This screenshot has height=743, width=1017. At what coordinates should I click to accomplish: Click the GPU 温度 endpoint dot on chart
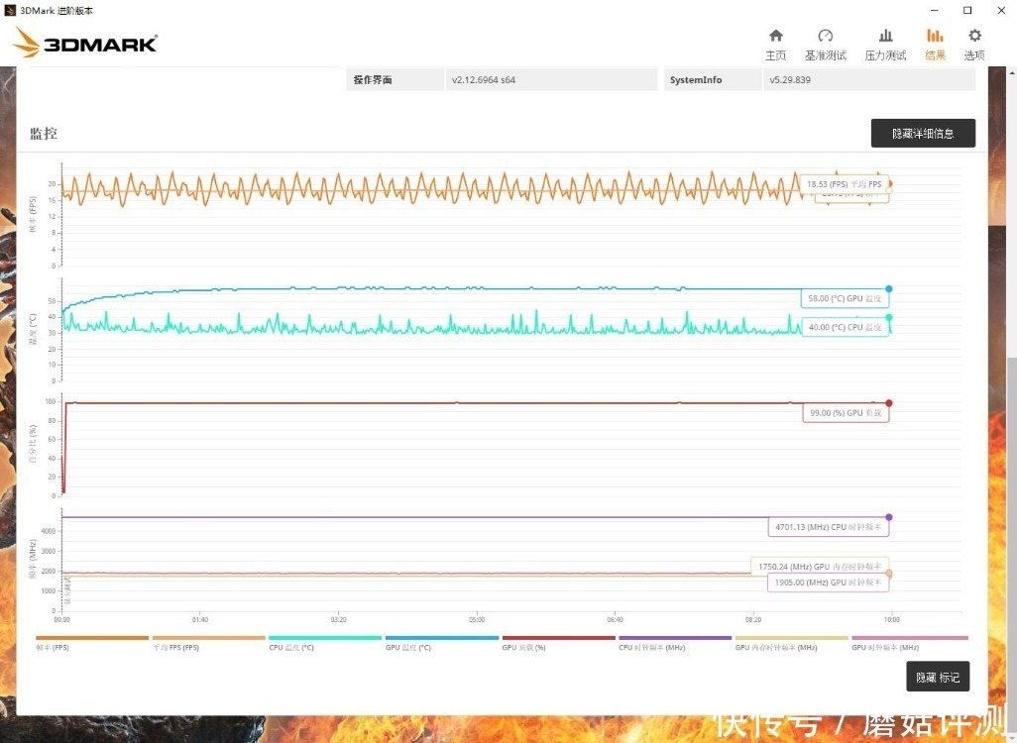(x=889, y=288)
